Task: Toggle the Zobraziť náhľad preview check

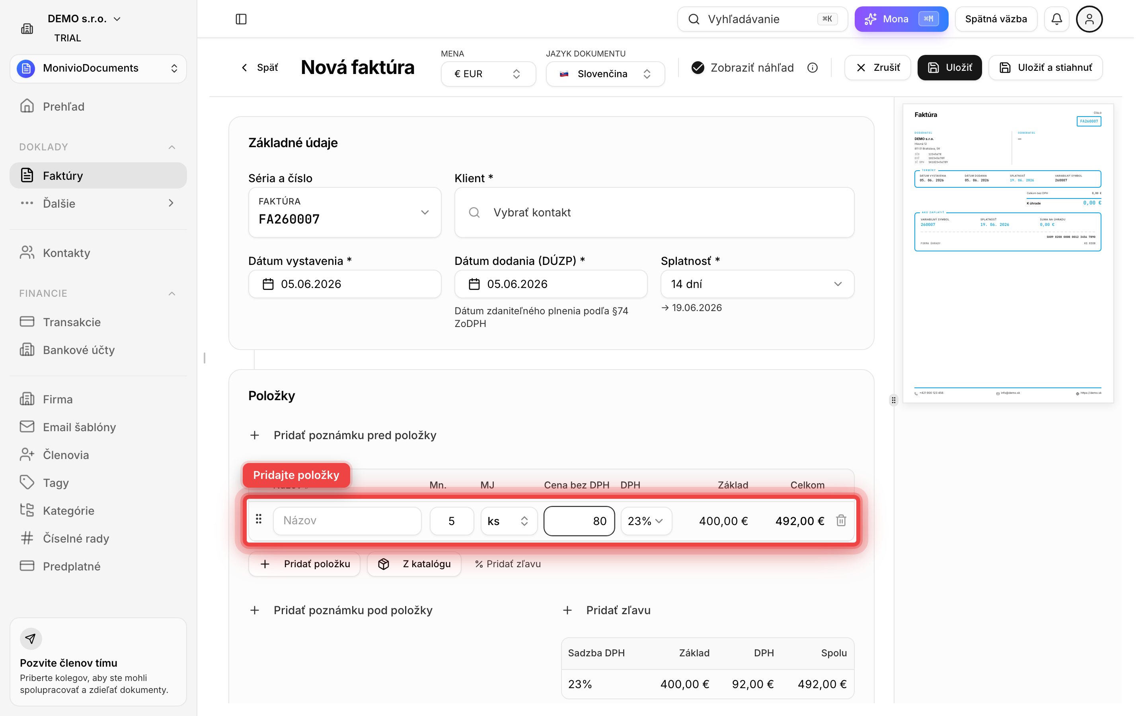Action: (x=698, y=68)
